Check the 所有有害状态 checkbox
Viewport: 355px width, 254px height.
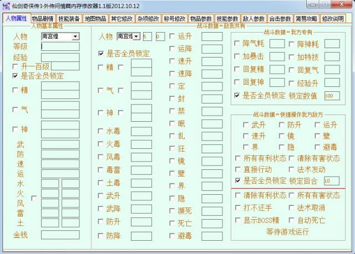292,195
